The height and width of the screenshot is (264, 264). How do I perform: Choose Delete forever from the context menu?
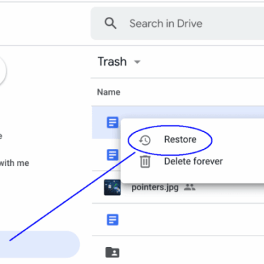(194, 161)
